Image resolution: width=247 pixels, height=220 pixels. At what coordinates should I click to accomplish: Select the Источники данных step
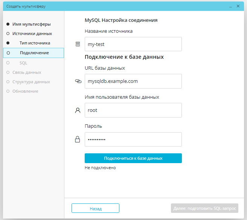32,34
